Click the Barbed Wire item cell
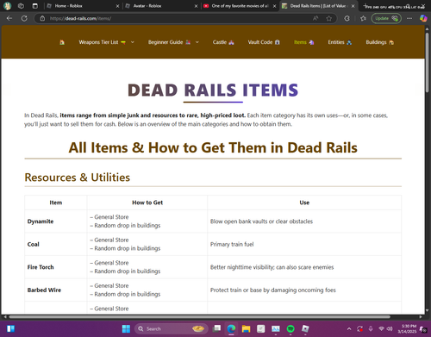This screenshot has height=337, width=431. 56,290
